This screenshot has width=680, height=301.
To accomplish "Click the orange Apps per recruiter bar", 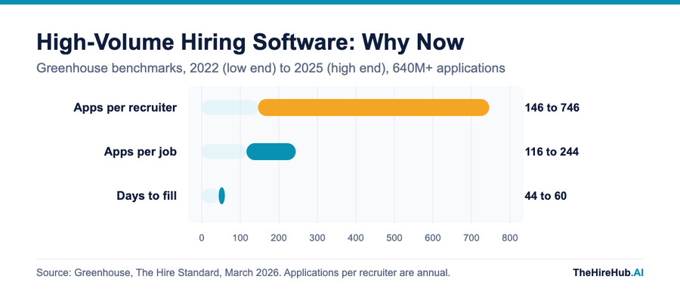I will click(373, 107).
